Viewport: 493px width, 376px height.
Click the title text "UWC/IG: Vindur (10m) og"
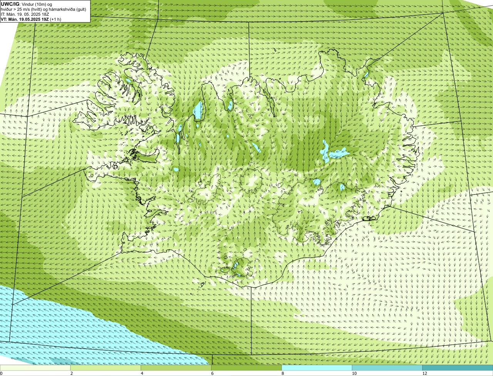pyautogui.click(x=26, y=4)
